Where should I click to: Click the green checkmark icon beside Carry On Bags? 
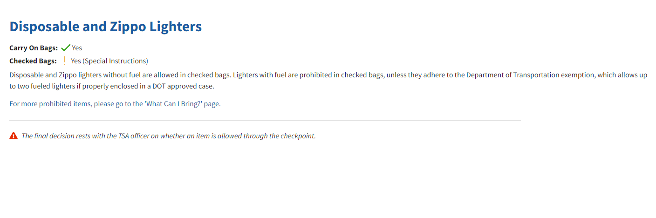point(66,48)
